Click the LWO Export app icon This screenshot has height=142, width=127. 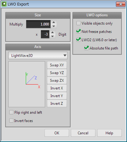pyautogui.click(x=4, y=4)
